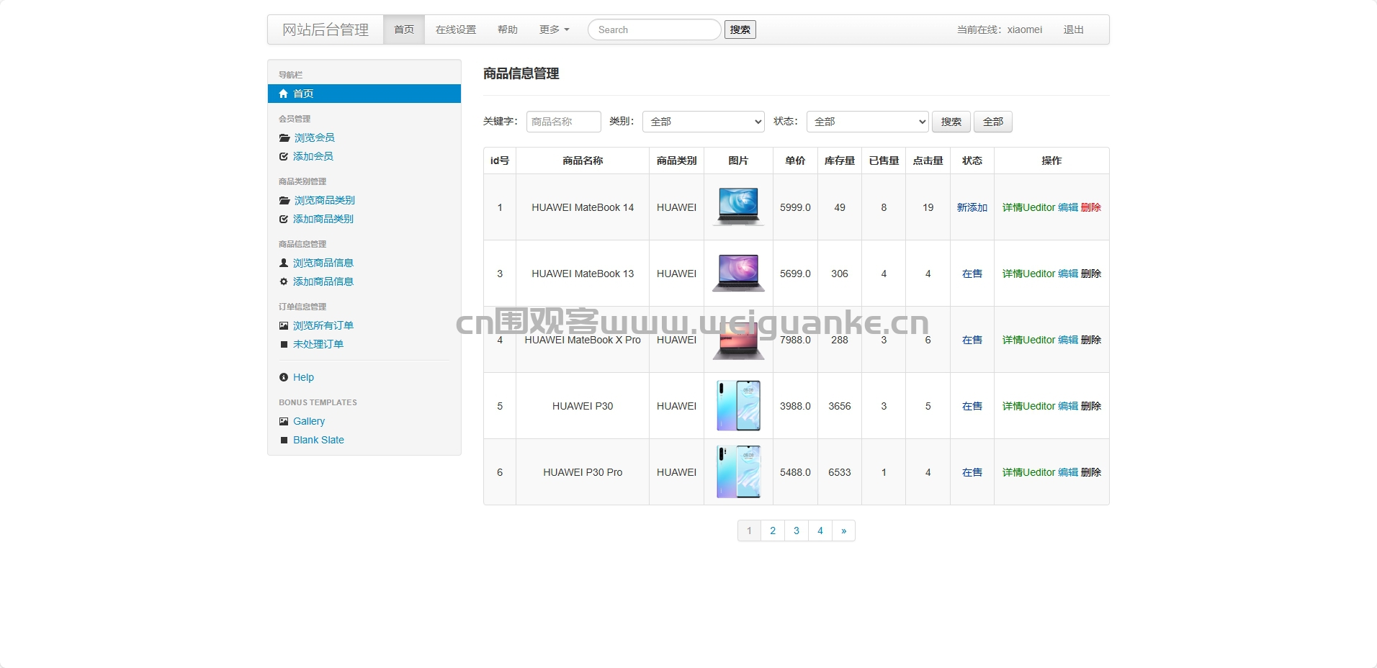This screenshot has height=668, width=1377.
Task: Click the picture icon next to Gallery
Action: click(284, 421)
